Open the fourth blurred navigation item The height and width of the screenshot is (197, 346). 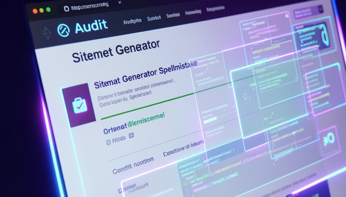[193, 12]
